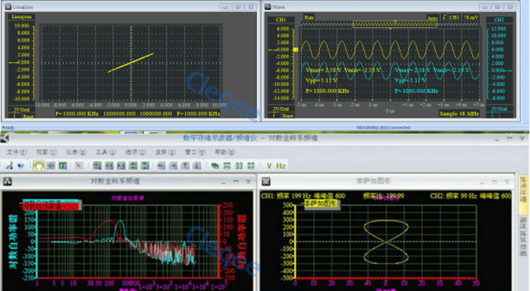The width and height of the screenshot is (530, 291).
Task: Toggle the trigger edge symbol beside CH1
Action: 444,18
